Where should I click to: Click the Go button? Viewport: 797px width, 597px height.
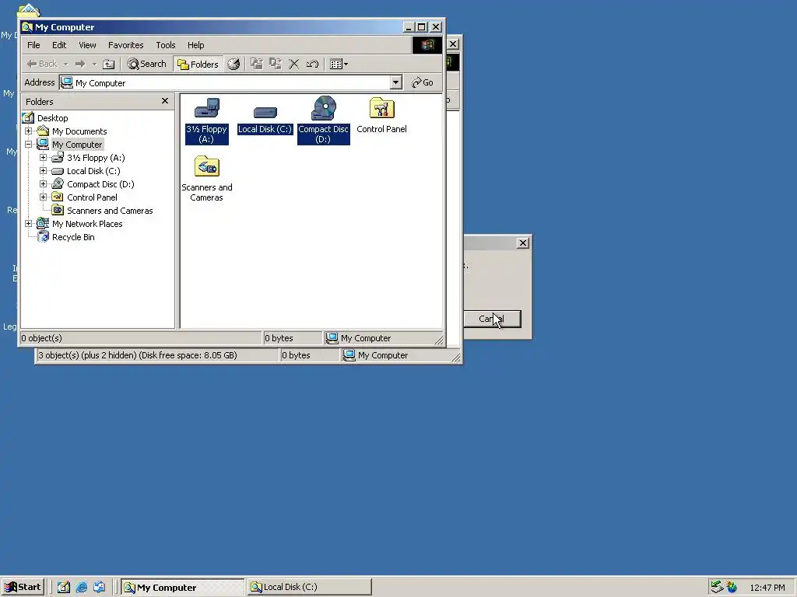click(x=423, y=82)
